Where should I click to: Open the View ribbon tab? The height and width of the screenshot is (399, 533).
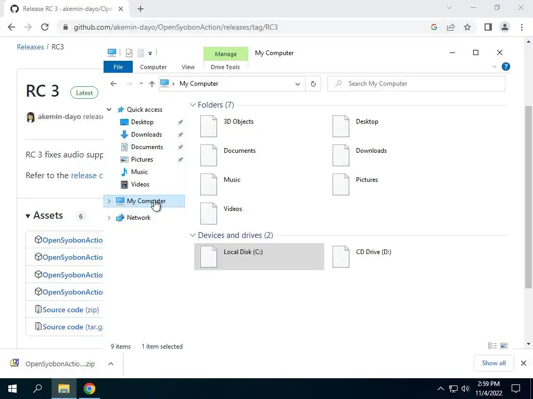pos(188,67)
